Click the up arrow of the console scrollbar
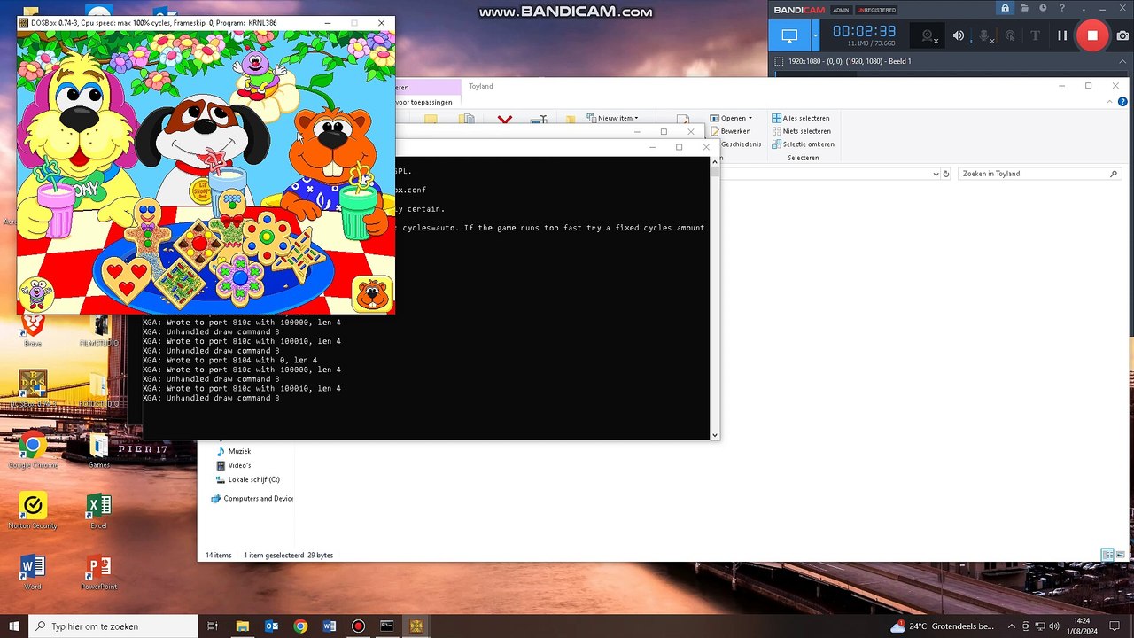The height and width of the screenshot is (638, 1134). (714, 161)
